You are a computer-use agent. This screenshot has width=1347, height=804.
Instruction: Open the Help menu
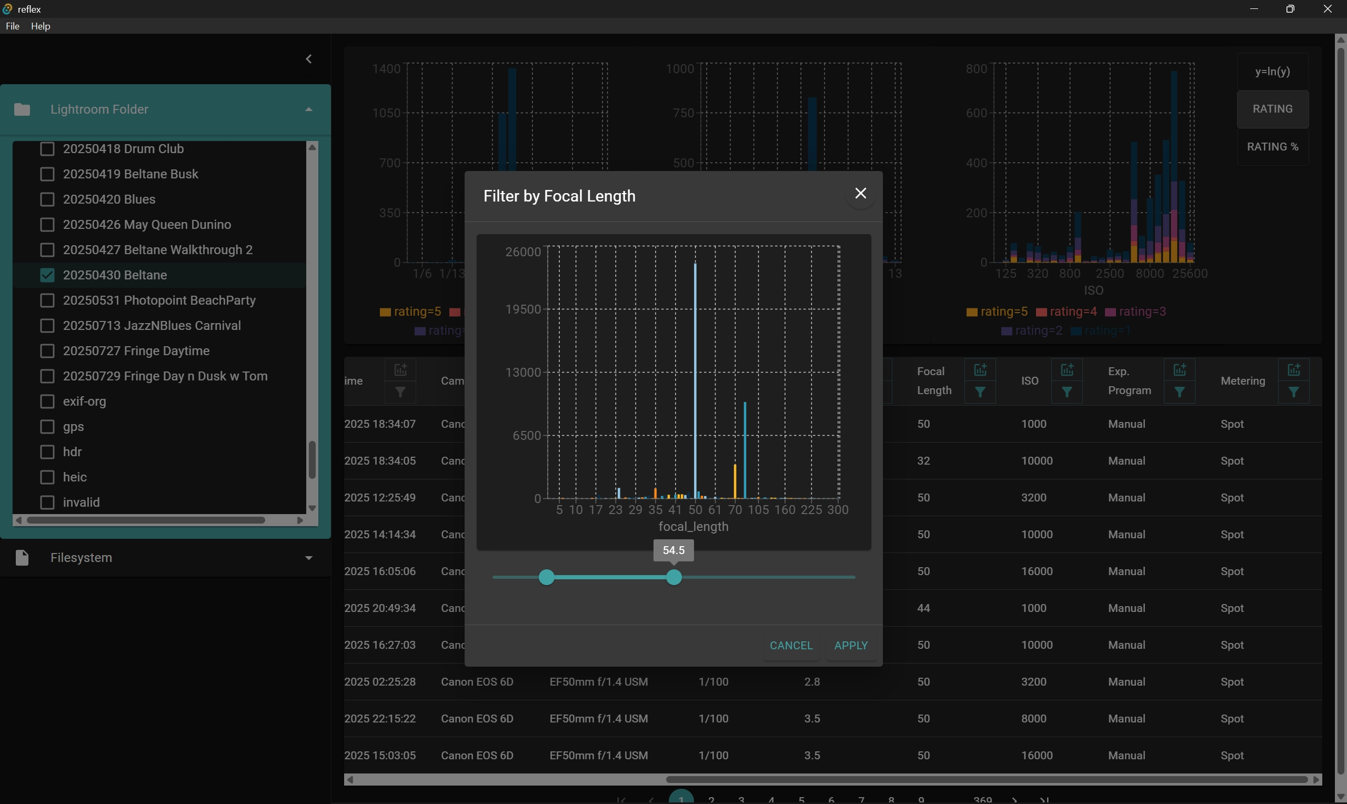click(41, 26)
